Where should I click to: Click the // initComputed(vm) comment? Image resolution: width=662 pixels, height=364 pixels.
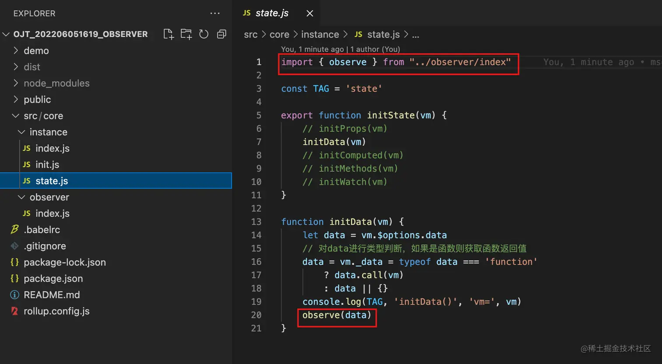[x=353, y=156]
